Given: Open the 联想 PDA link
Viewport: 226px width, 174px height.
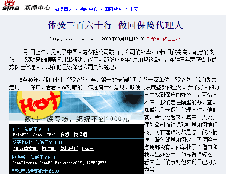Looking at the screenshot, I should point(65,135).
